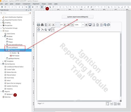Collapse the Named Queries tree node

1,64
